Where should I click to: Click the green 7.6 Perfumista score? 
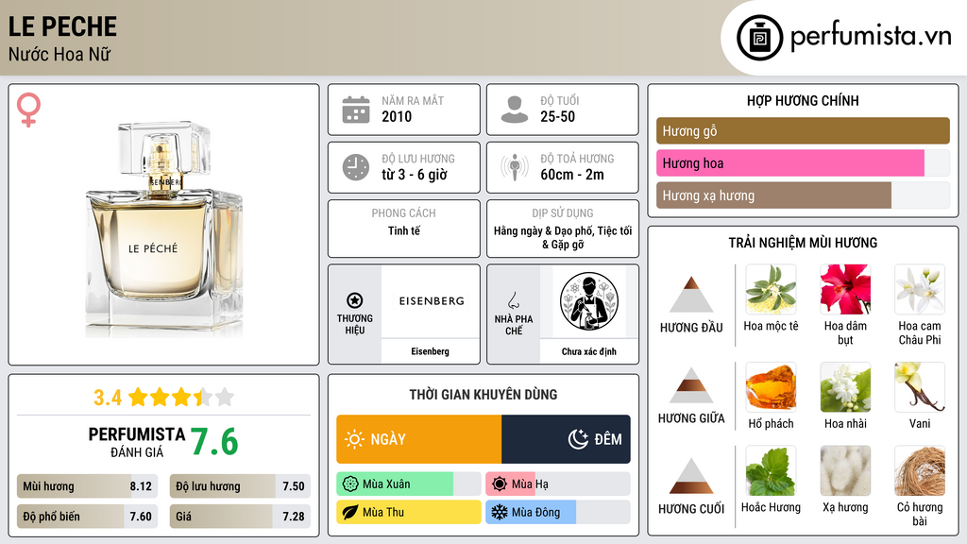214,442
